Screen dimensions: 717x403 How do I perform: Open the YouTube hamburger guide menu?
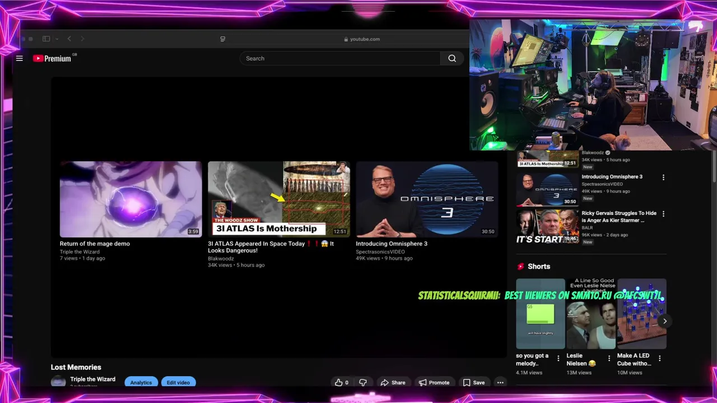click(20, 58)
